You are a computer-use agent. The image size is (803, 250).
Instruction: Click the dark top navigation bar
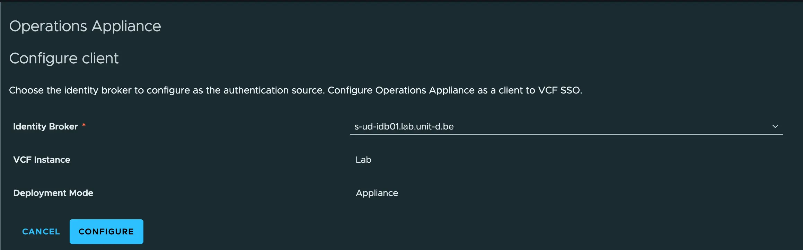point(401,2)
